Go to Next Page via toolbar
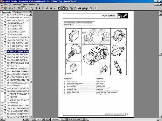 [x=43, y=8]
